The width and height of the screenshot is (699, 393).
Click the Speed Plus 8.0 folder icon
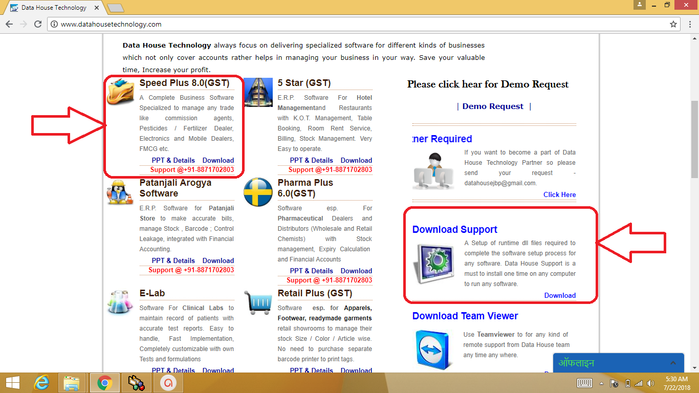click(x=121, y=92)
